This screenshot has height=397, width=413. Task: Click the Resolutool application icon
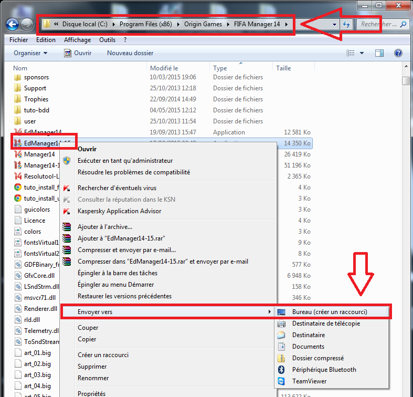click(18, 176)
